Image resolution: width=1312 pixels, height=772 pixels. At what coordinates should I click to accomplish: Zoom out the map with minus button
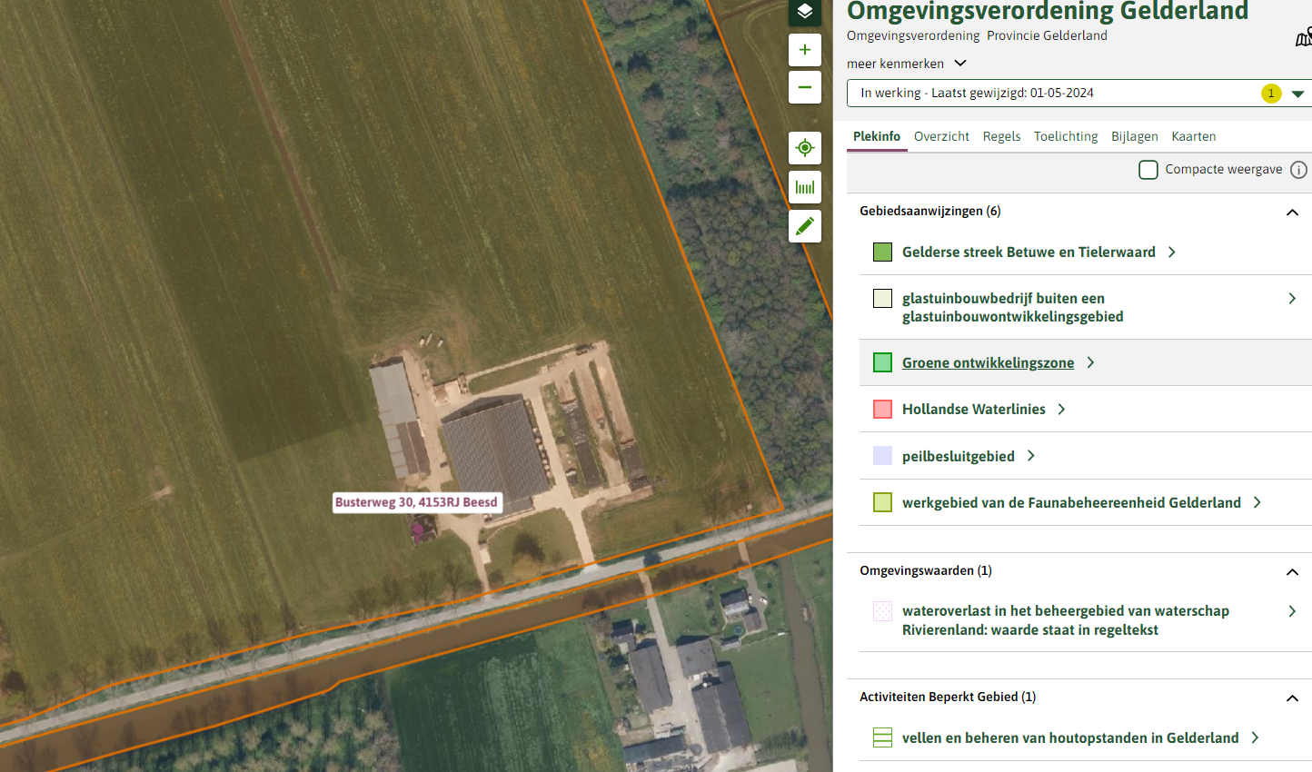(x=805, y=87)
